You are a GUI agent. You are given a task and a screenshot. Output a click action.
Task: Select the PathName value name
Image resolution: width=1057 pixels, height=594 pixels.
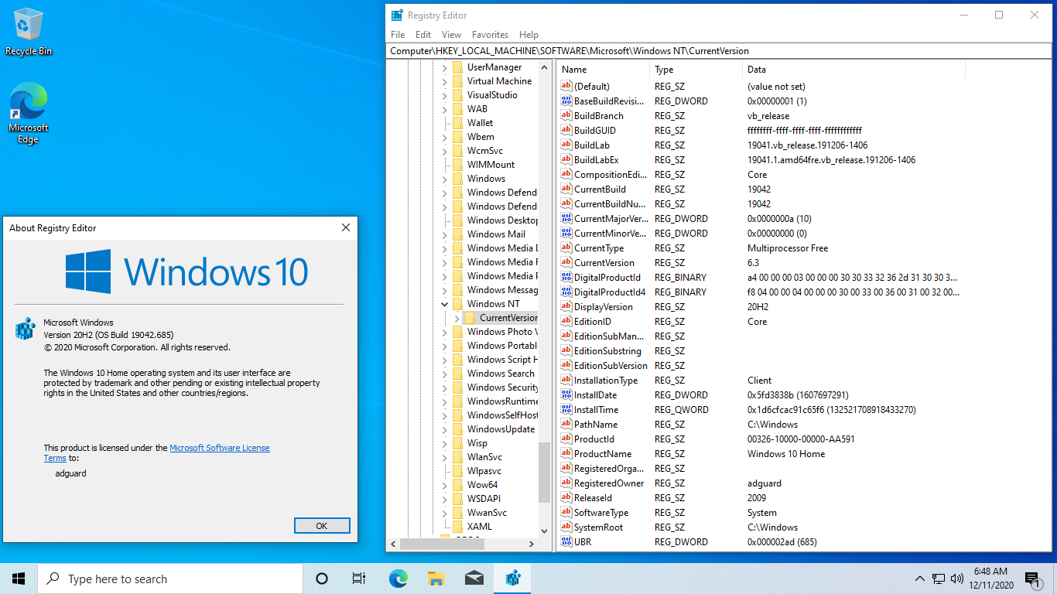596,425
